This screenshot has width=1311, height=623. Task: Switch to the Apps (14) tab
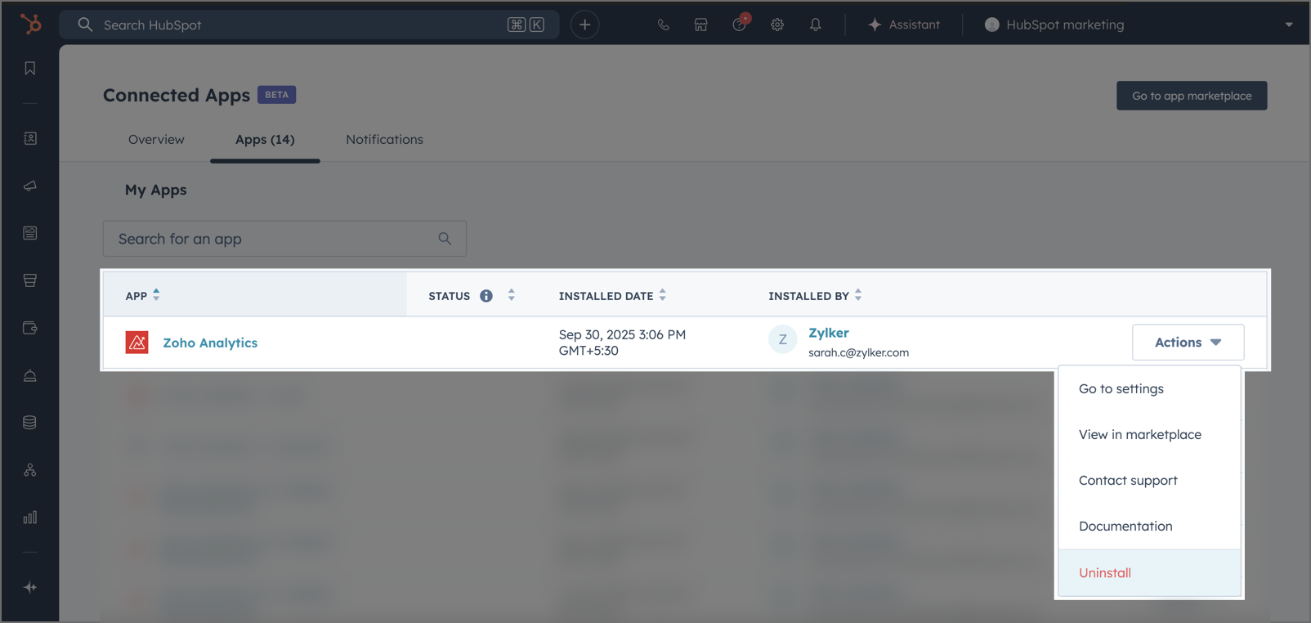[x=265, y=140]
